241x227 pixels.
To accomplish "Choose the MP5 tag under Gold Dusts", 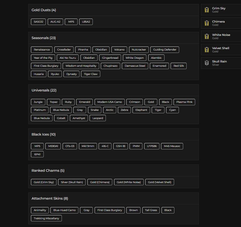I will (71, 22).
